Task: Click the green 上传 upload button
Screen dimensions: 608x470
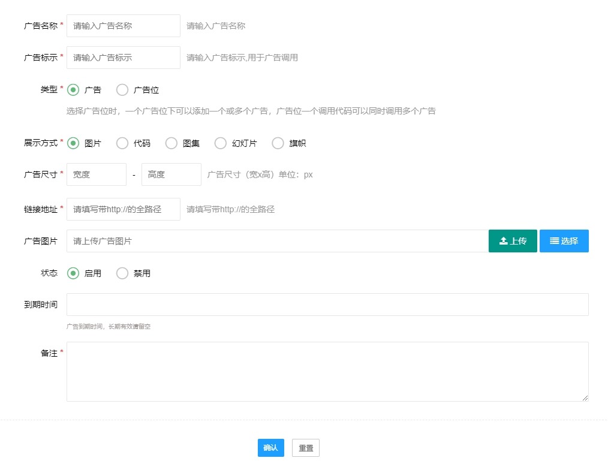Action: pyautogui.click(x=513, y=241)
